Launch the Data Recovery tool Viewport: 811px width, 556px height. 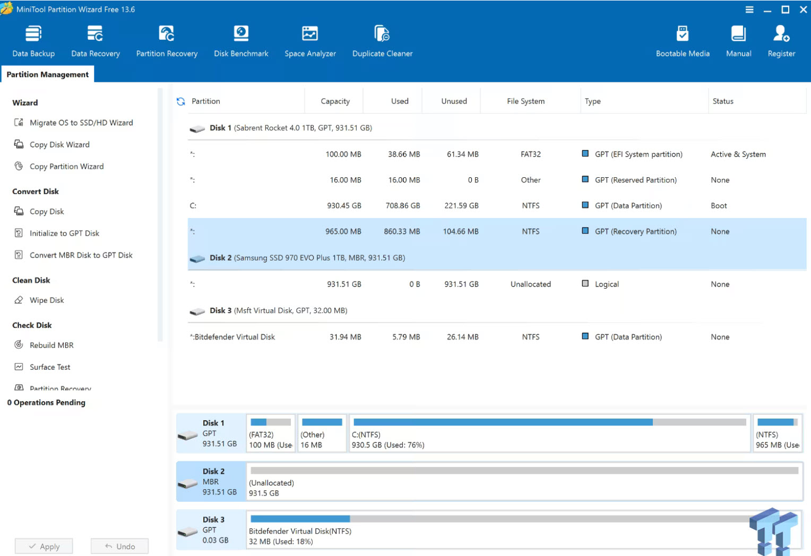[96, 41]
